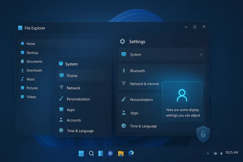The height and width of the screenshot is (162, 243).
Task: Open File Explorer from the taskbar
Action: tap(121, 154)
